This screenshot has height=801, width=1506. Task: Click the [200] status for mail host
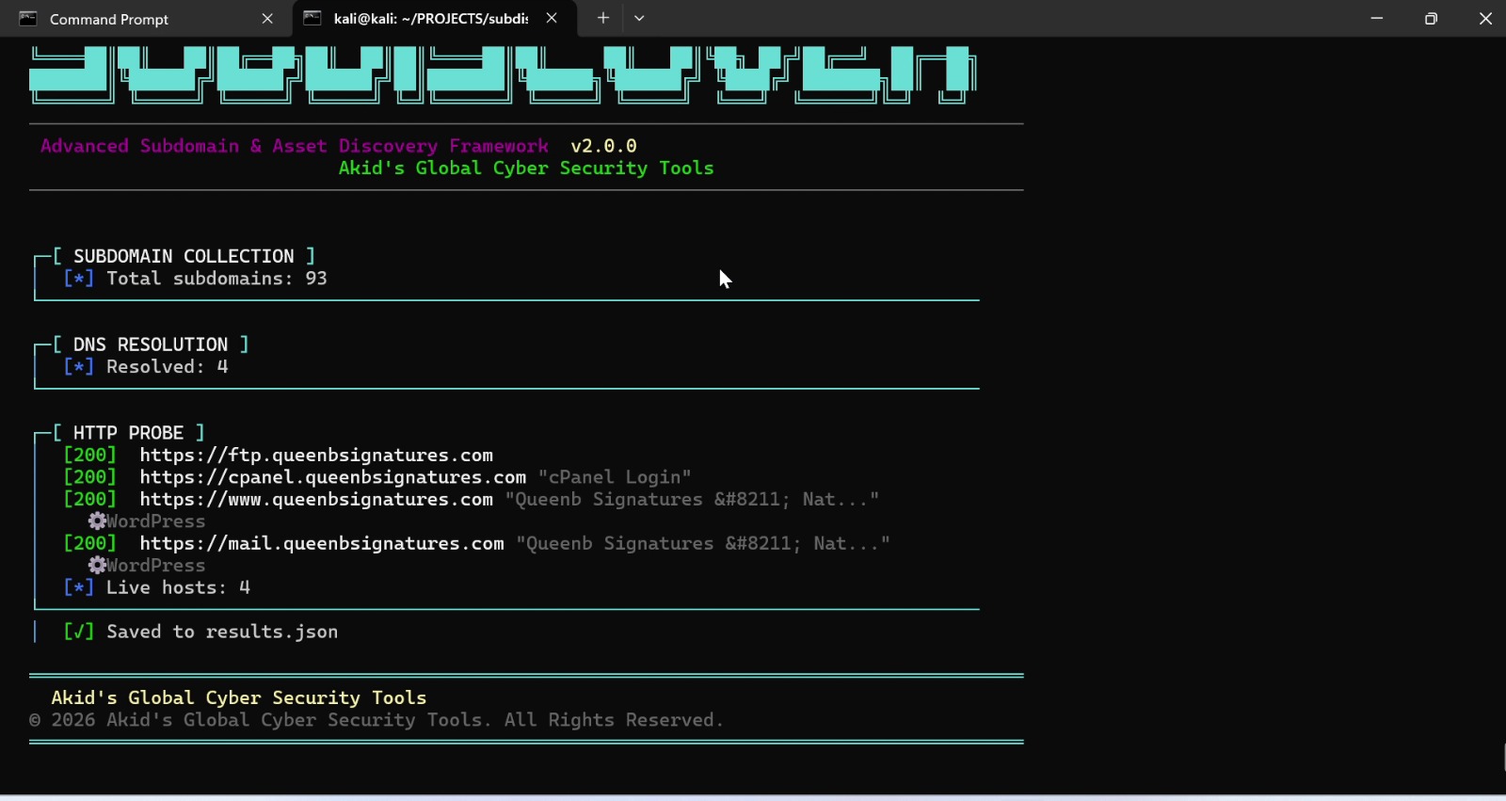click(x=90, y=544)
